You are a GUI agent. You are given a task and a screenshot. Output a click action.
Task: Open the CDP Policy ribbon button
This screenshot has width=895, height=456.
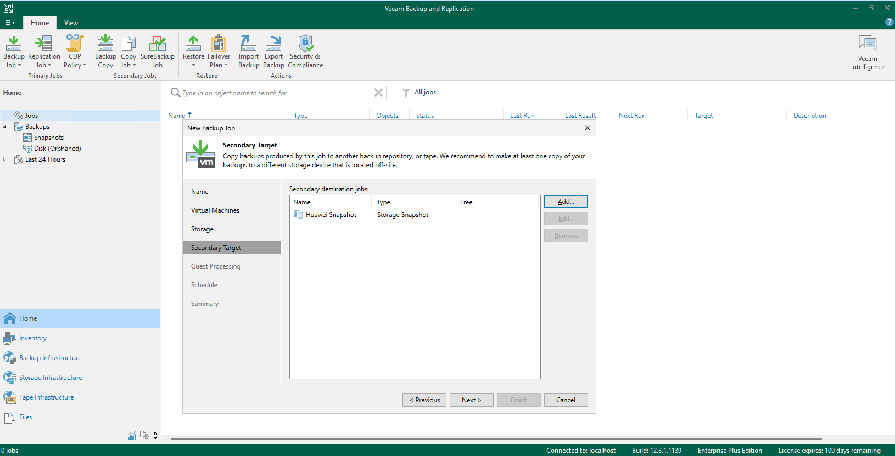(x=75, y=52)
